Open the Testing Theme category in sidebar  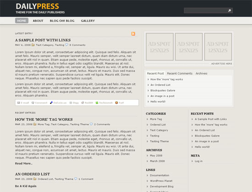coord(159,142)
